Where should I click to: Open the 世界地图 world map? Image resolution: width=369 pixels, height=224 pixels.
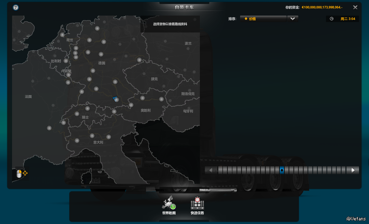(x=169, y=205)
